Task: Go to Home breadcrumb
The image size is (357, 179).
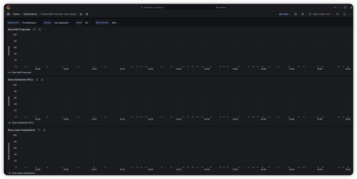Action: 16,14
